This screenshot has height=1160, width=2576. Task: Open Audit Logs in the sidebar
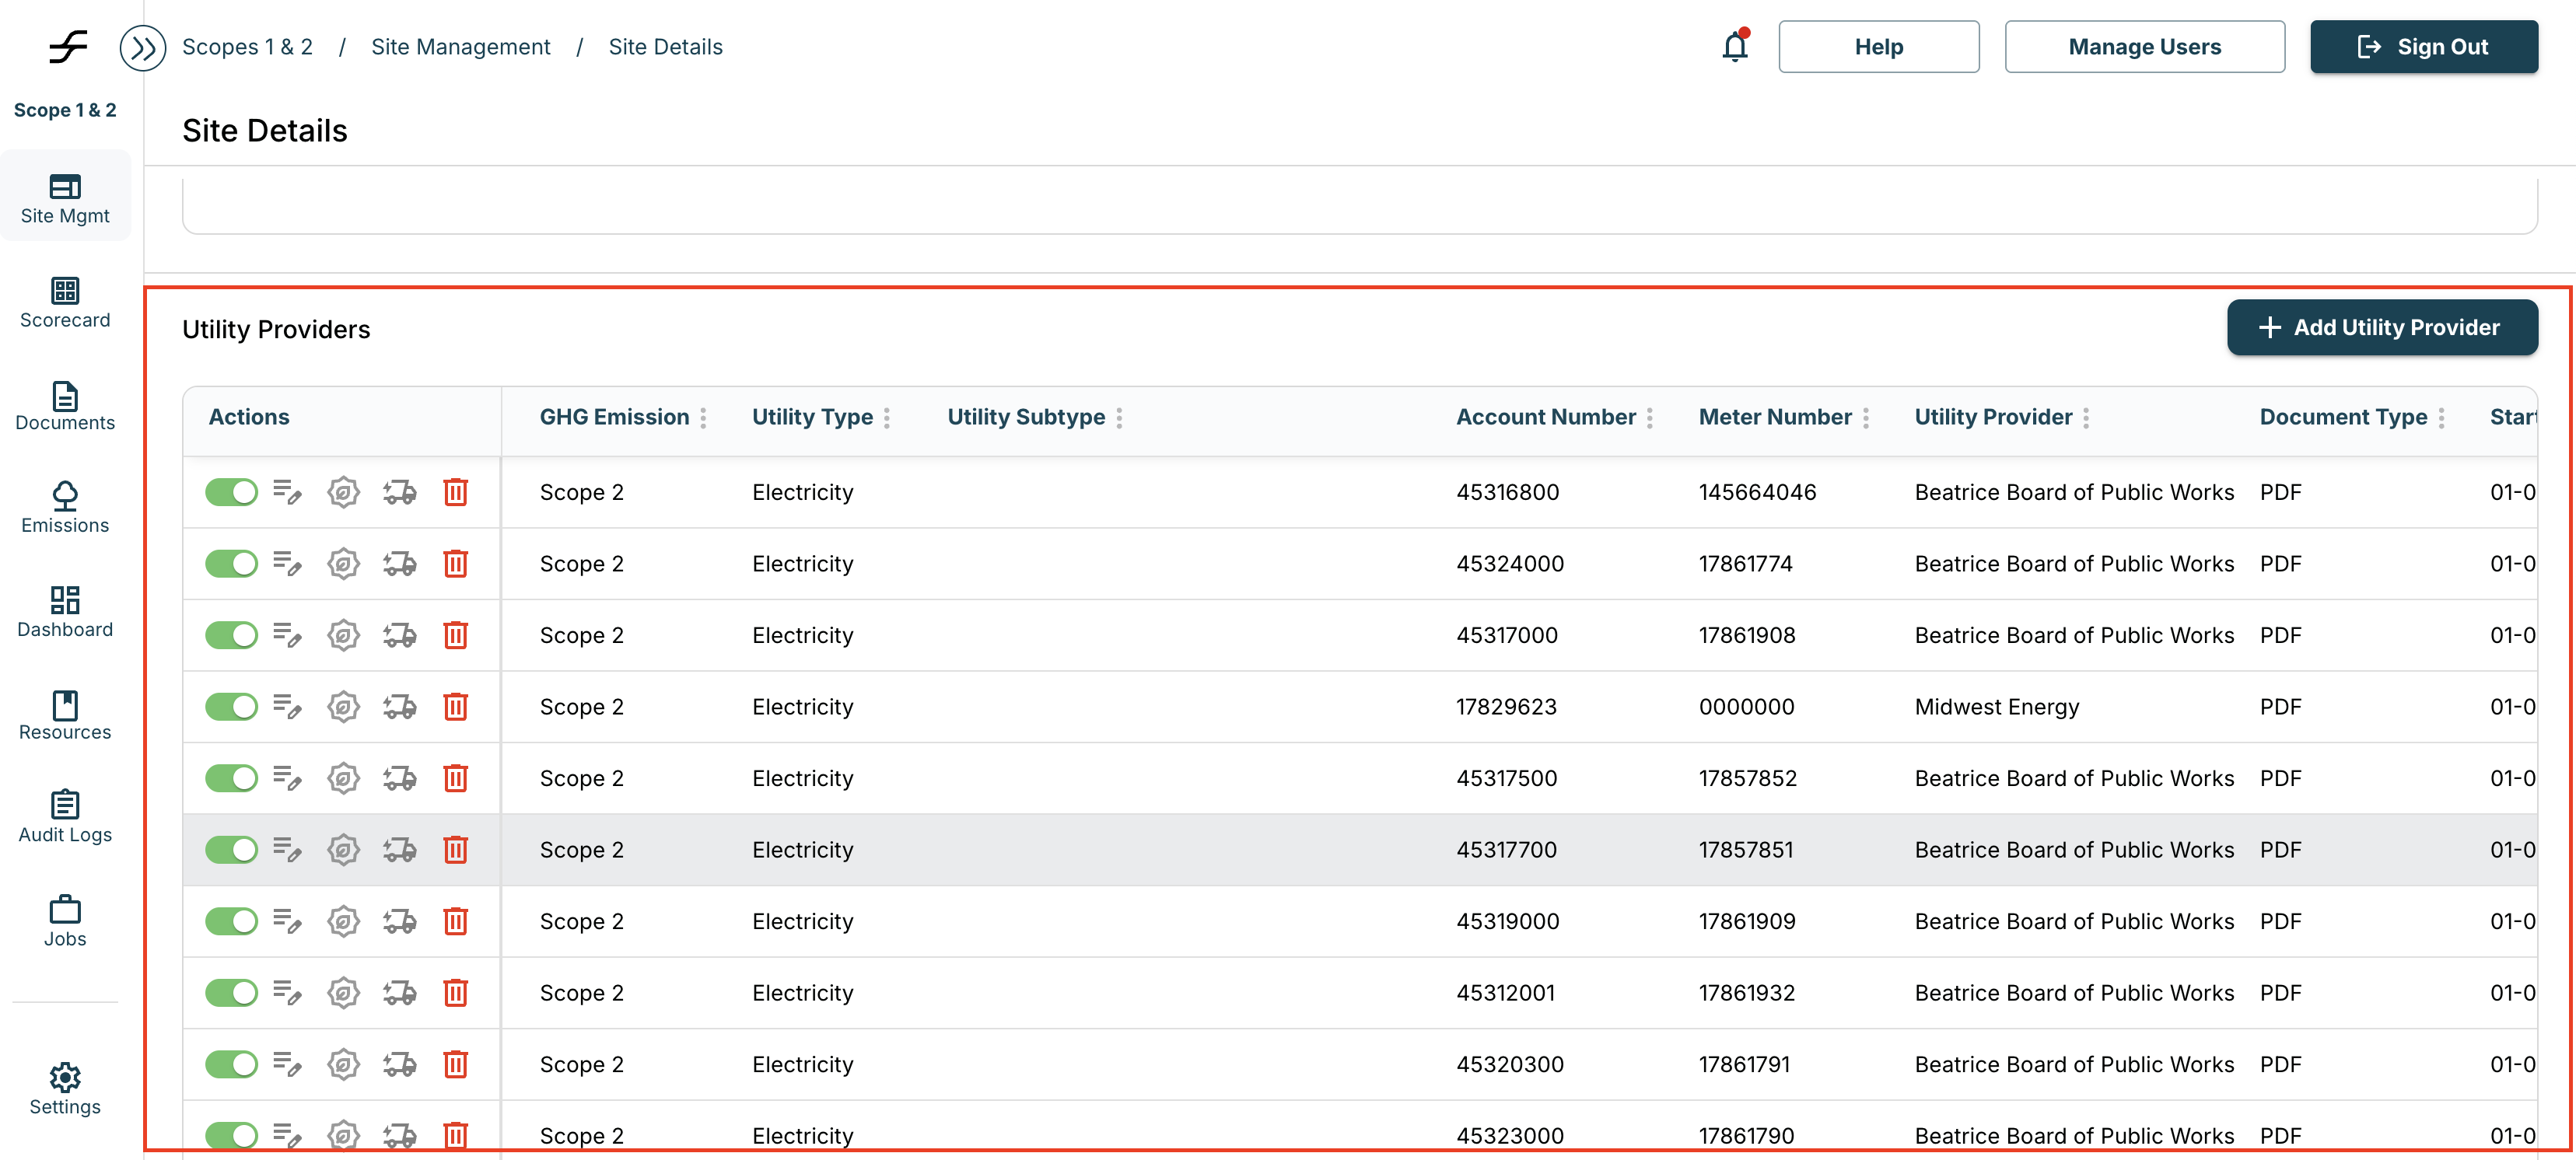click(65, 816)
